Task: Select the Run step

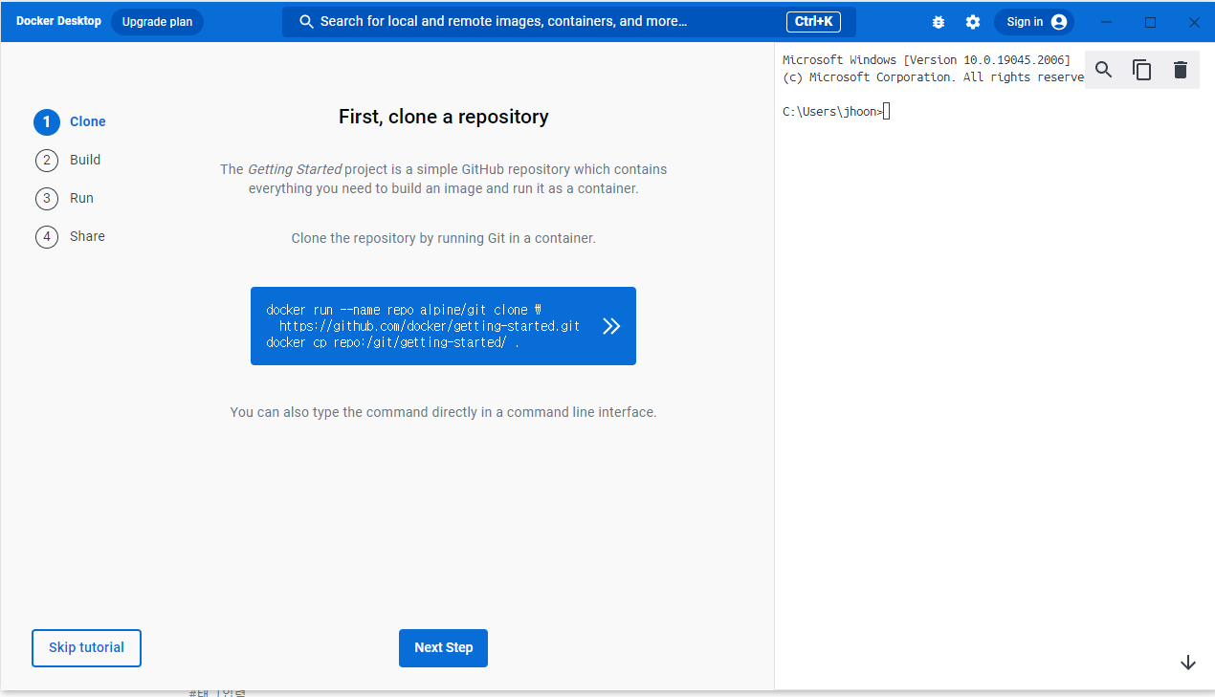Action: coord(64,198)
